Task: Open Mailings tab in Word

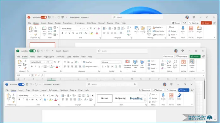Action: (64, 90)
